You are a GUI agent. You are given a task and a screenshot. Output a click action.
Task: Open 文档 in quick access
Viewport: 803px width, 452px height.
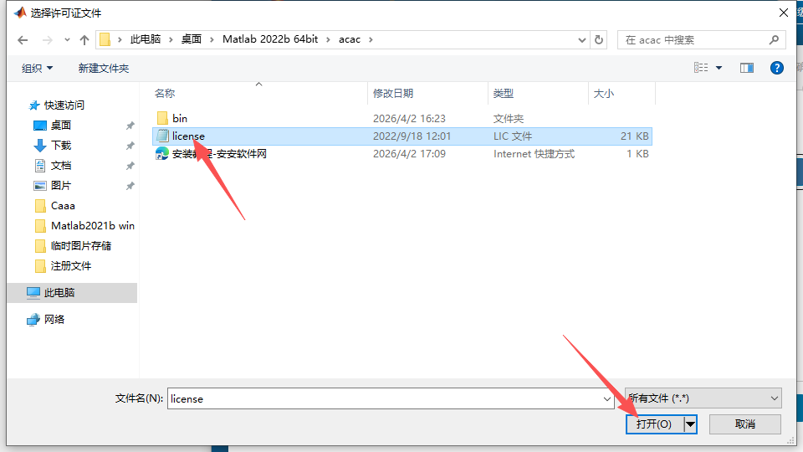coord(60,166)
